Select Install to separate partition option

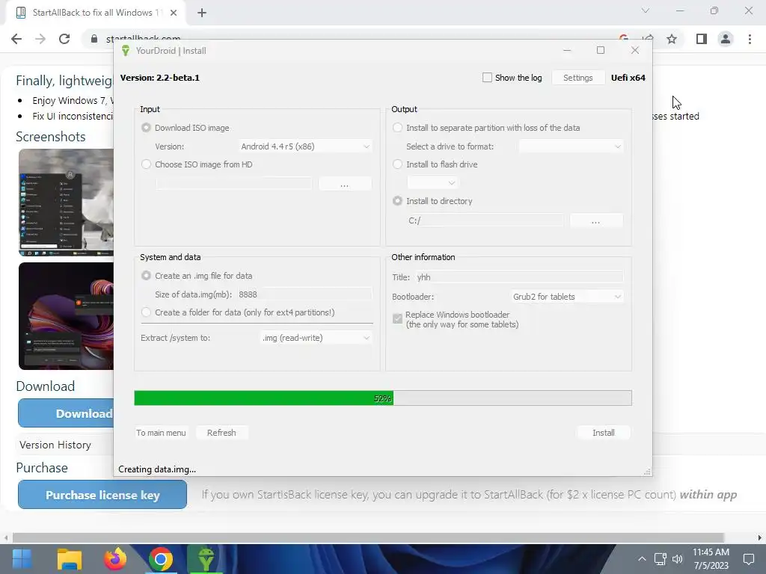[398, 128]
